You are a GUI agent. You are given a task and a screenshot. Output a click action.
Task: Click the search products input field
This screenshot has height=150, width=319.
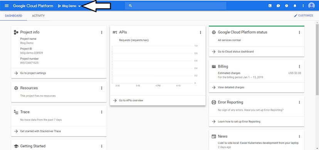tap(176, 6)
